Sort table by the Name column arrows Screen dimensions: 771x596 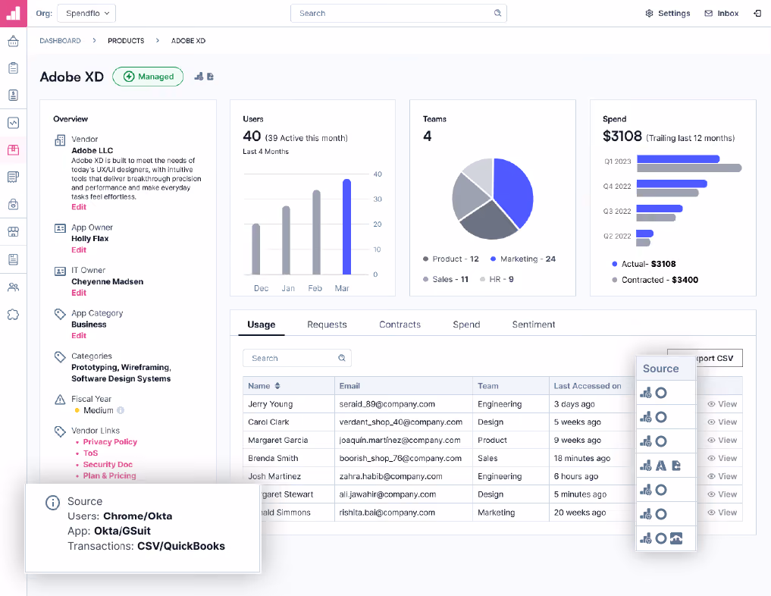[277, 386]
